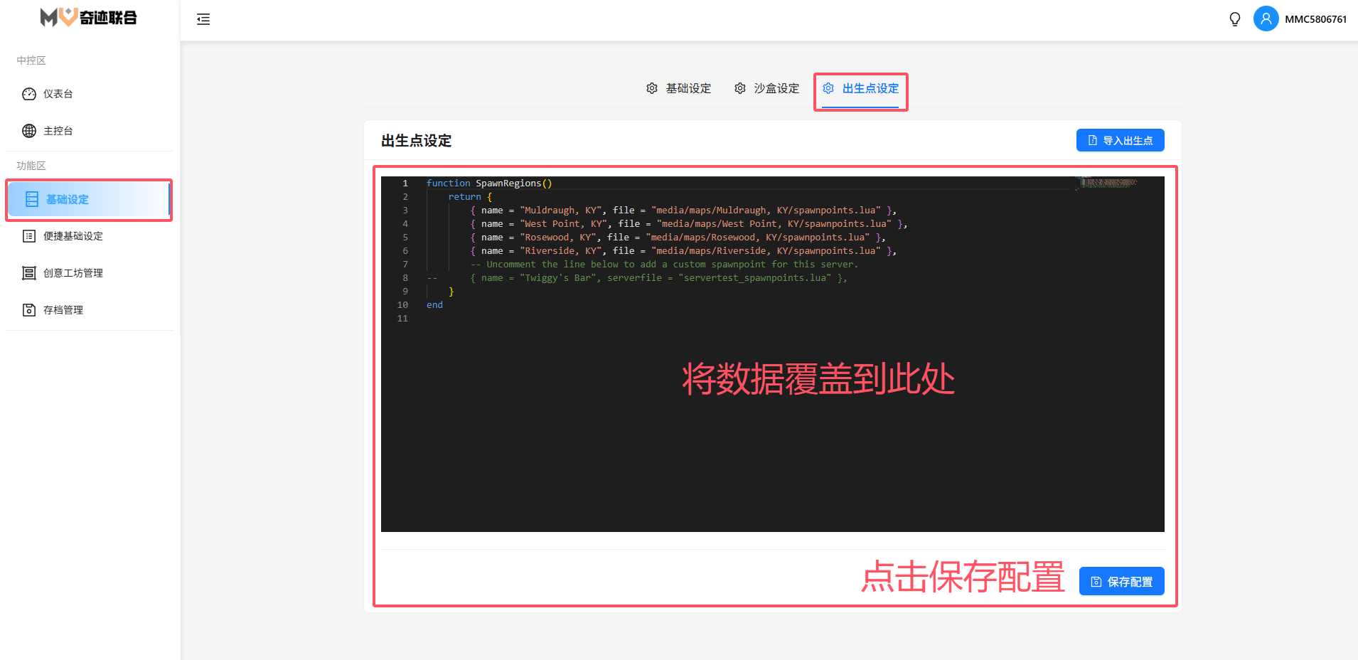Collapse the sidebar with hamburger icon
The height and width of the screenshot is (660, 1358).
(x=203, y=19)
